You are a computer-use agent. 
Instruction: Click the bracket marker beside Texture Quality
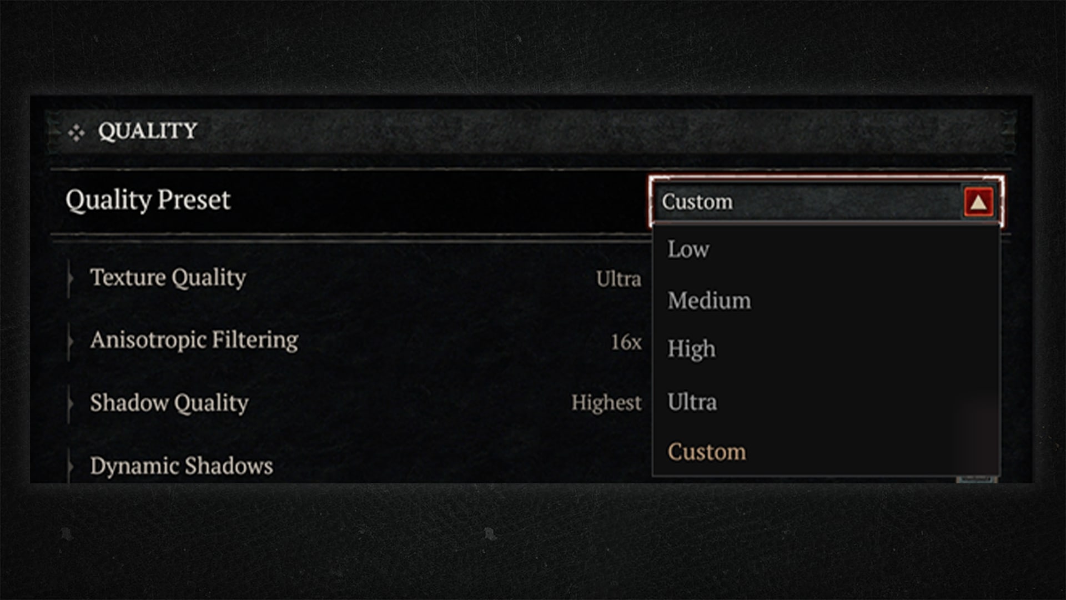pos(70,278)
